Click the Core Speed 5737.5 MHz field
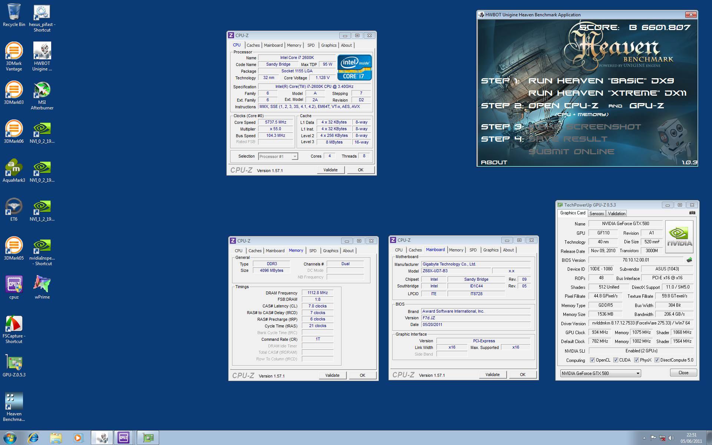 pyautogui.click(x=276, y=122)
